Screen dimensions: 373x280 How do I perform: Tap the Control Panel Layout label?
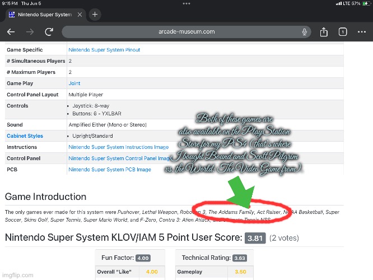coord(32,95)
